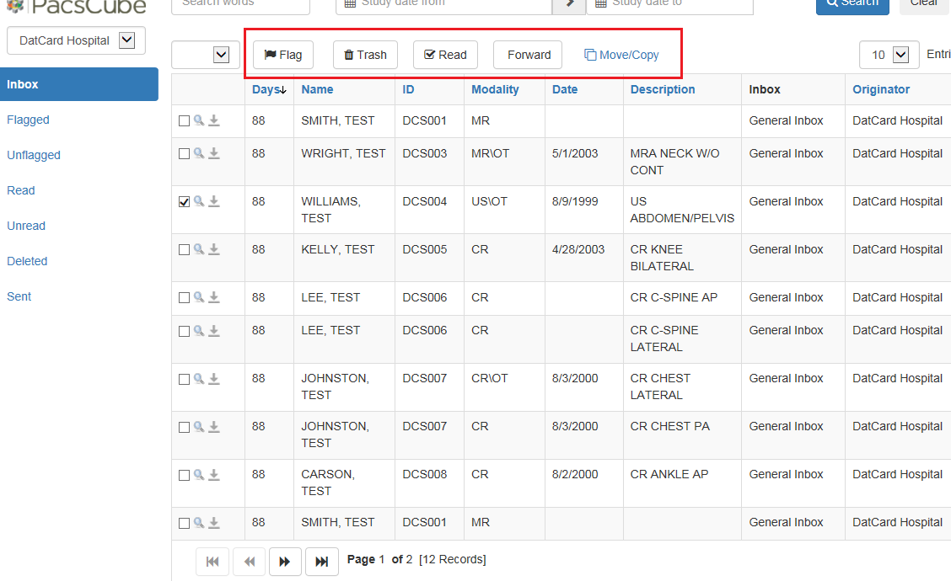
Task: View CR CHEST LATERAL study with magnifier
Action: [199, 378]
